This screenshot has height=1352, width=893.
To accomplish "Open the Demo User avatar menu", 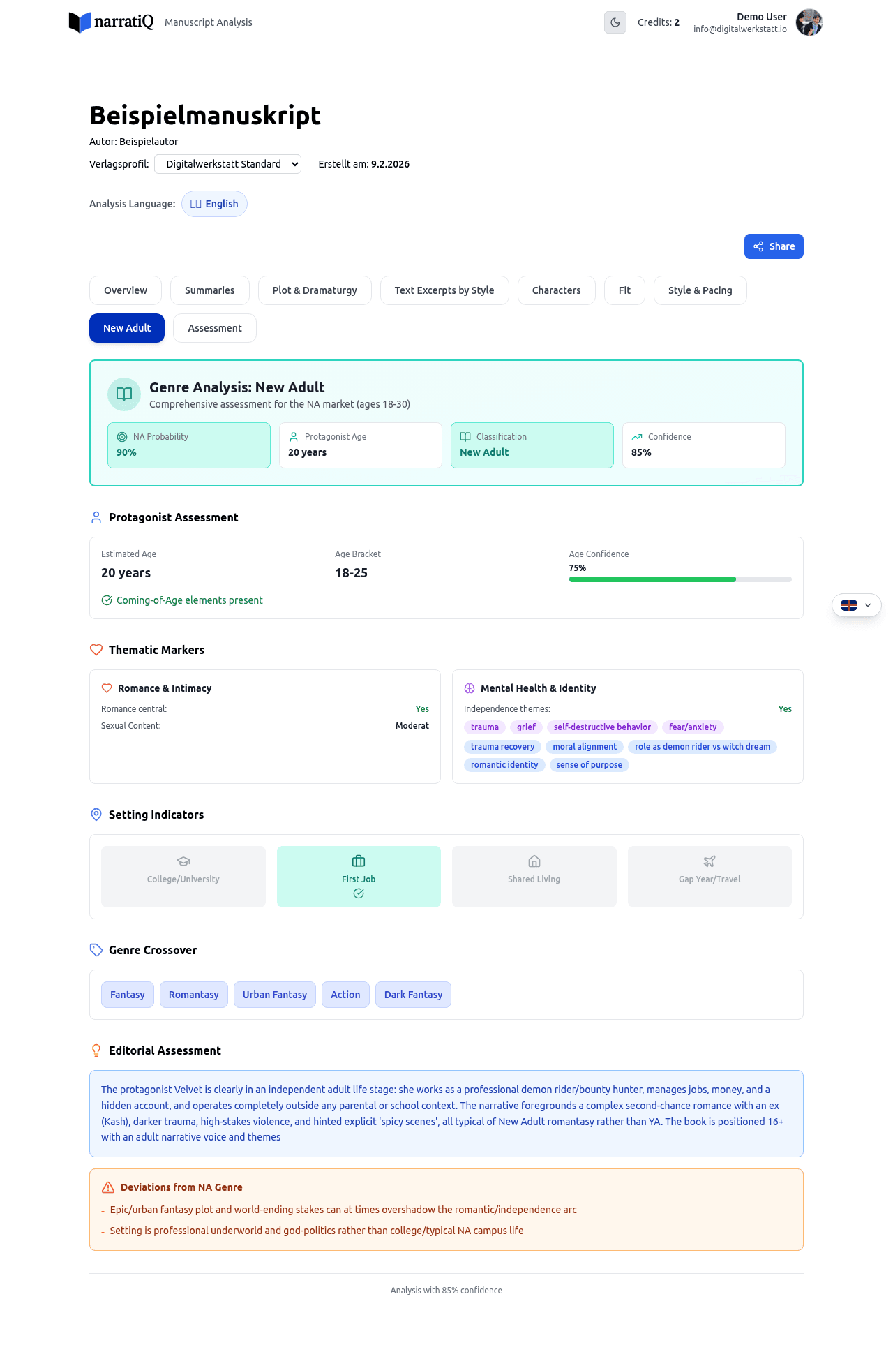I will (809, 22).
